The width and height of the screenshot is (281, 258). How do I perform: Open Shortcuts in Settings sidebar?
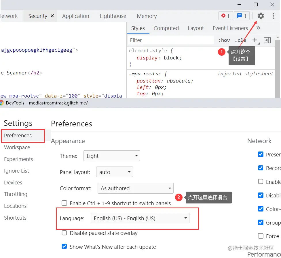tap(15, 218)
